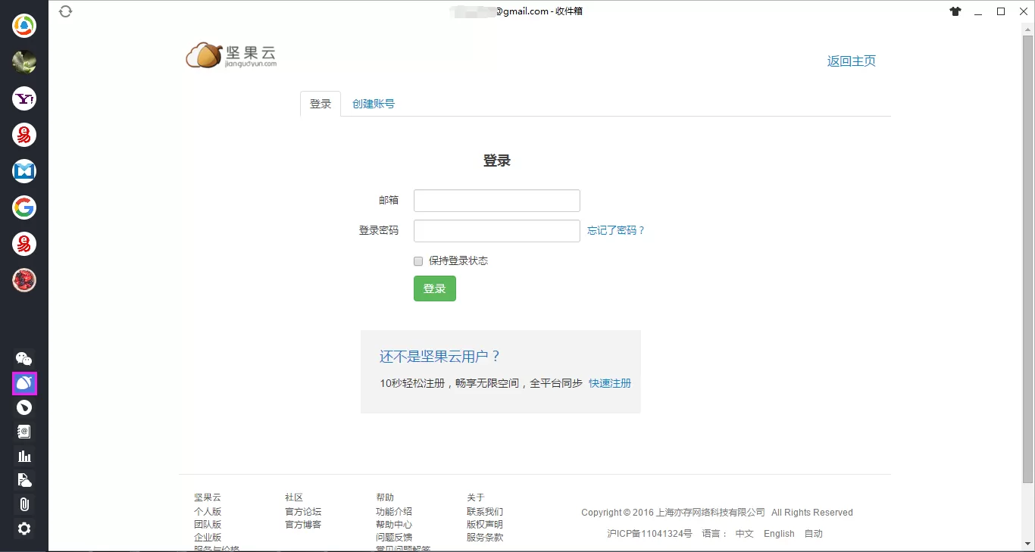Click the scrollbar down arrow
1035x552 pixels.
pyautogui.click(x=1028, y=544)
